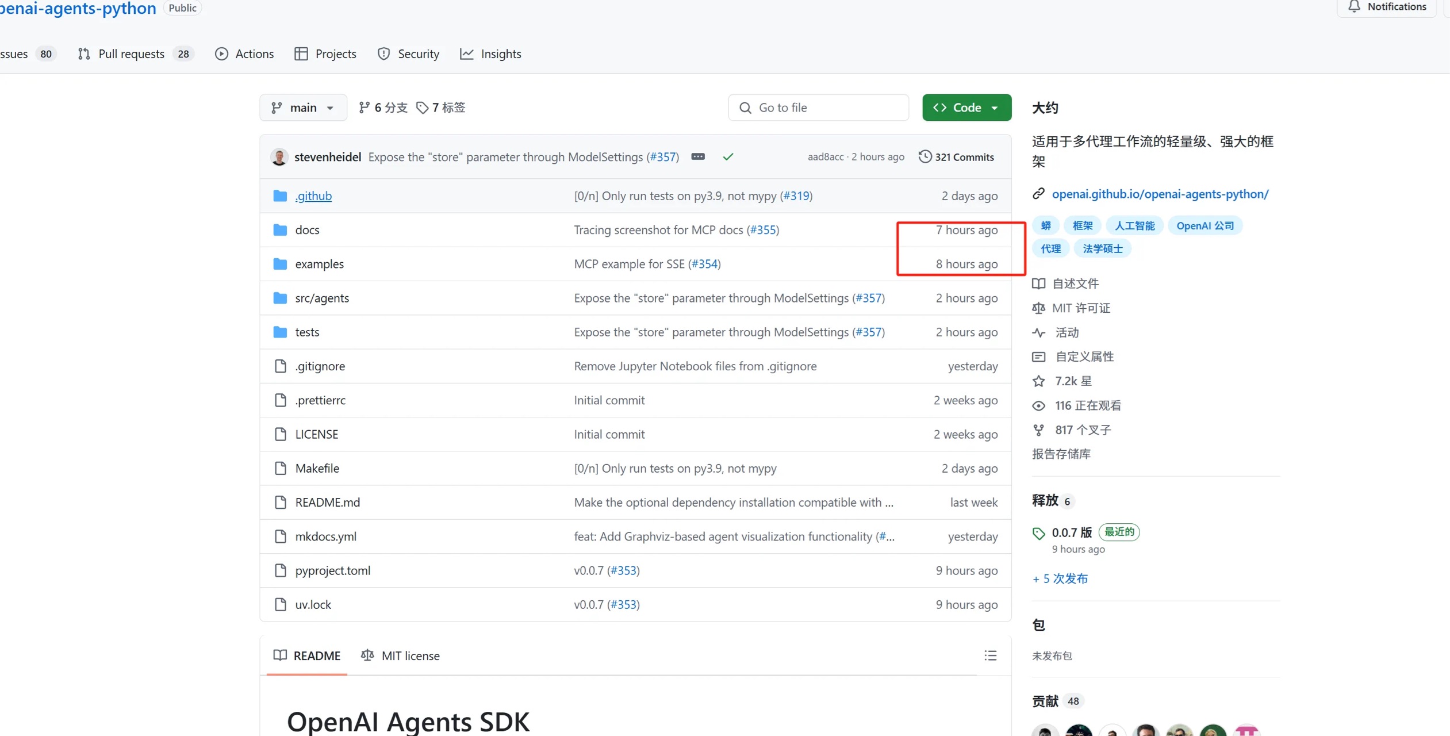Click the tag icon beside 7 标签
Image resolution: width=1450 pixels, height=736 pixels.
point(424,107)
